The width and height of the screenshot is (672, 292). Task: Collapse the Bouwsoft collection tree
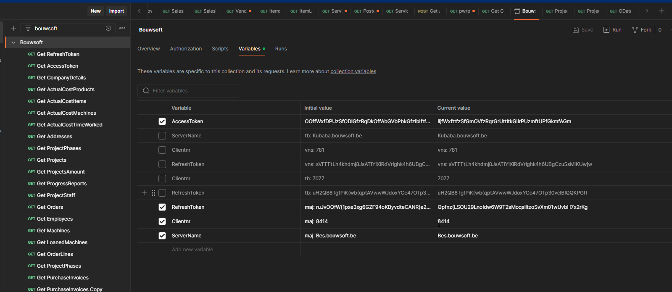13,42
